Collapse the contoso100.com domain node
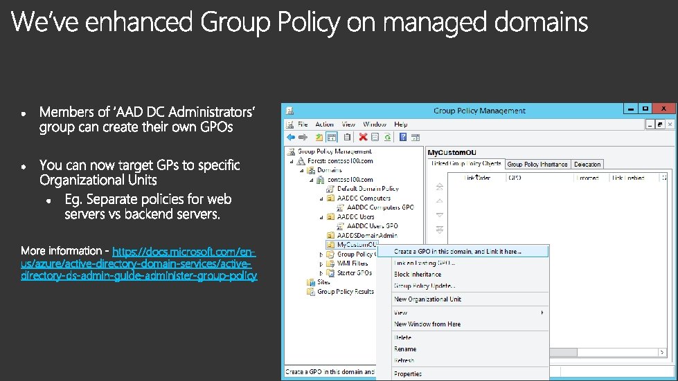This screenshot has width=678, height=381. click(312, 180)
